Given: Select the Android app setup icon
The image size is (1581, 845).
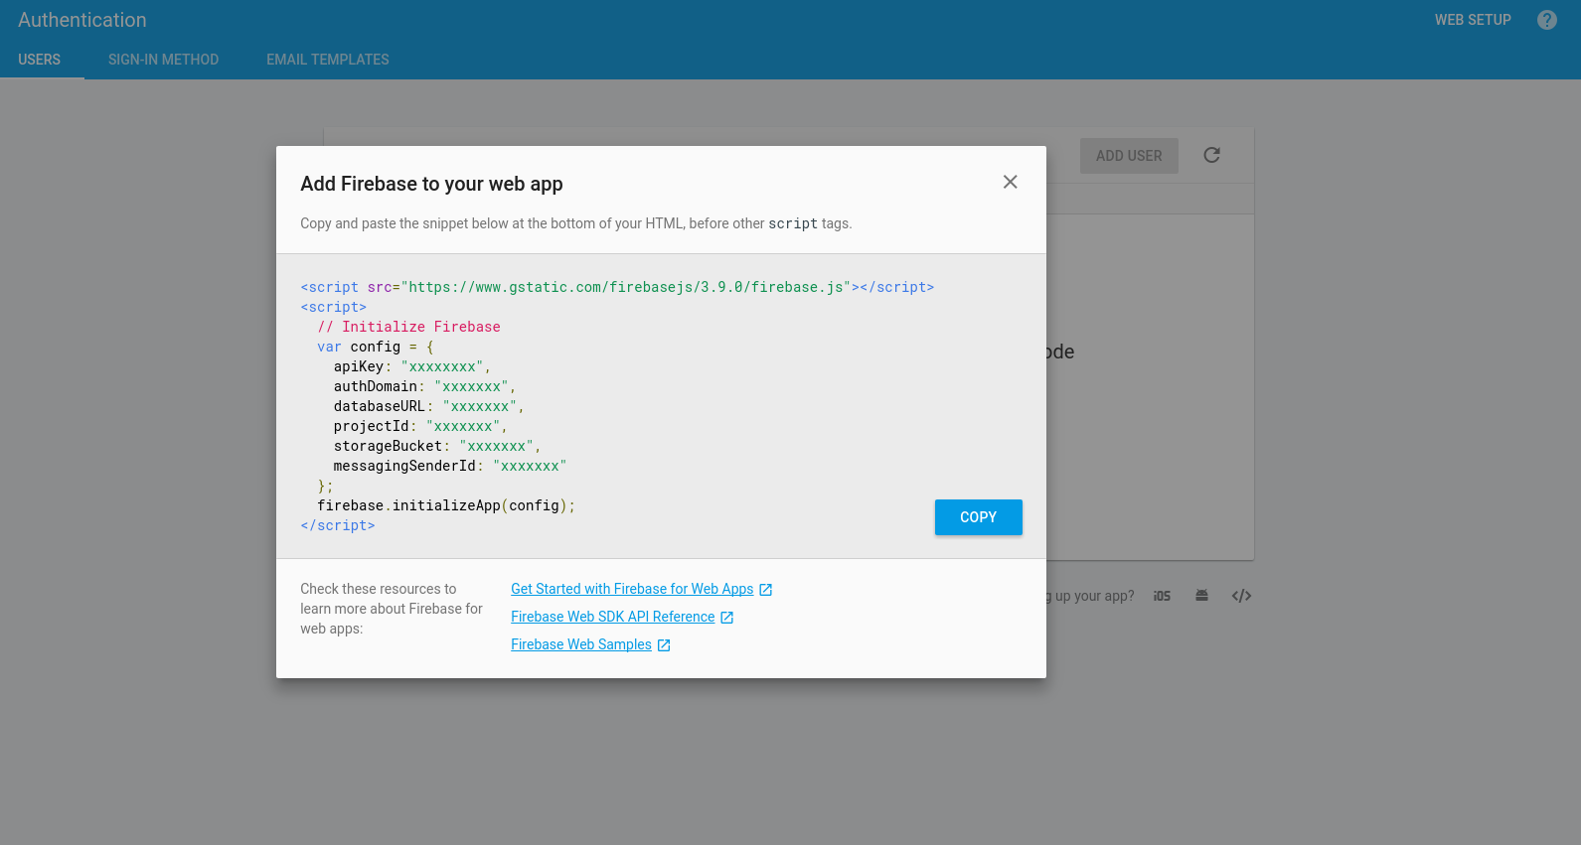Looking at the screenshot, I should point(1201,596).
